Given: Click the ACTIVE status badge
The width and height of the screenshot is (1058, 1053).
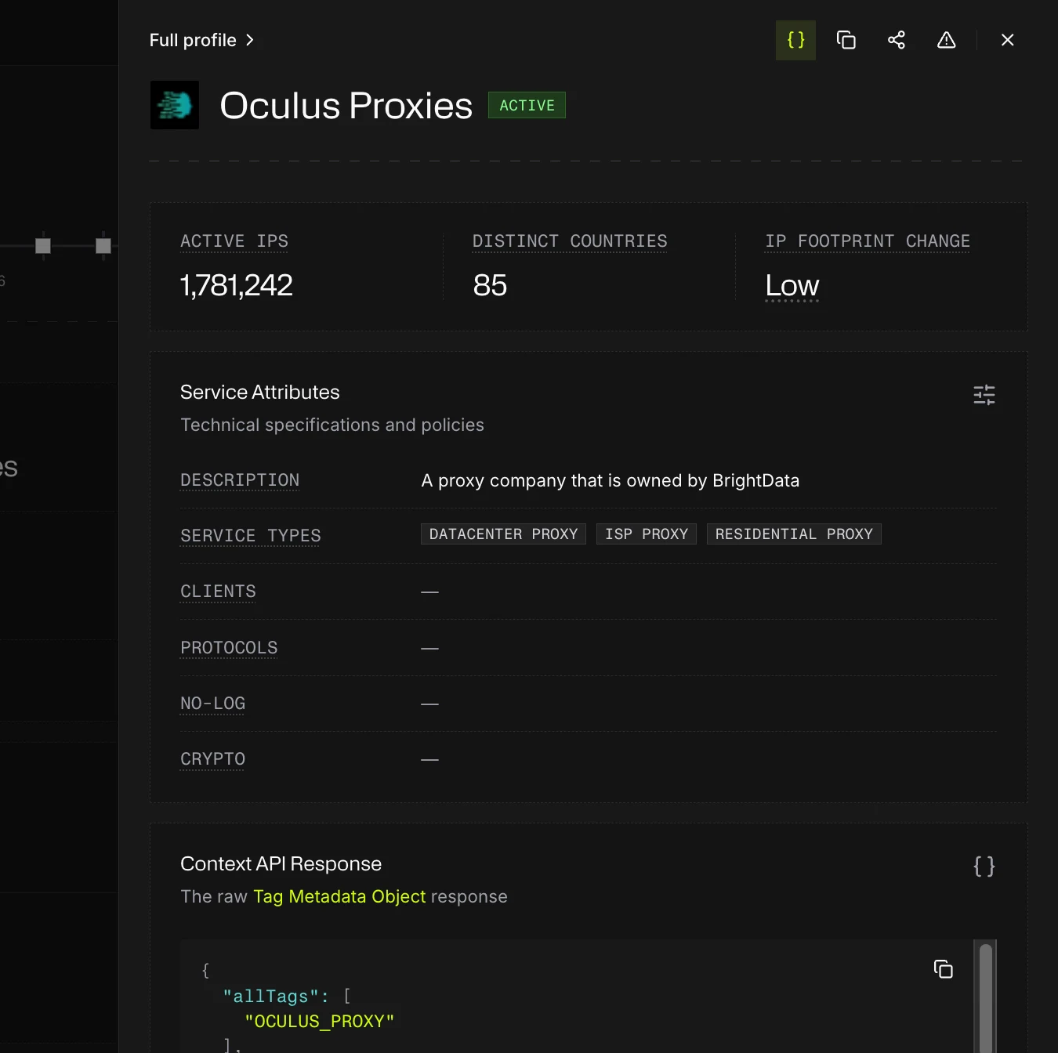Looking at the screenshot, I should coord(527,105).
